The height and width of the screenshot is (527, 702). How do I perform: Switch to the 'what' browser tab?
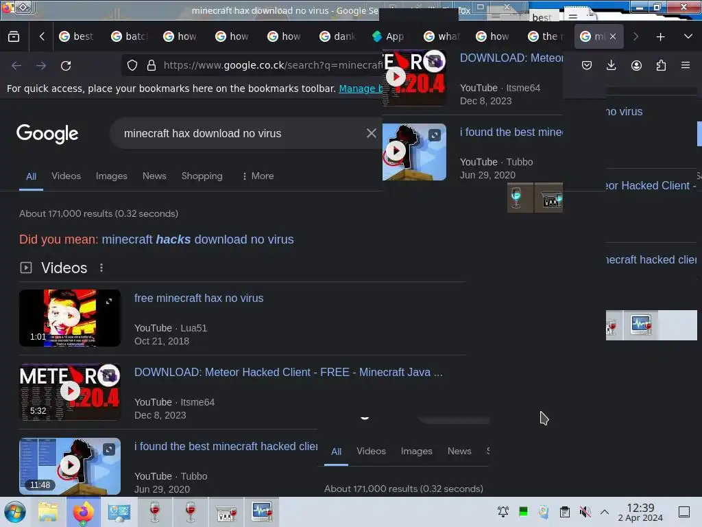442,36
